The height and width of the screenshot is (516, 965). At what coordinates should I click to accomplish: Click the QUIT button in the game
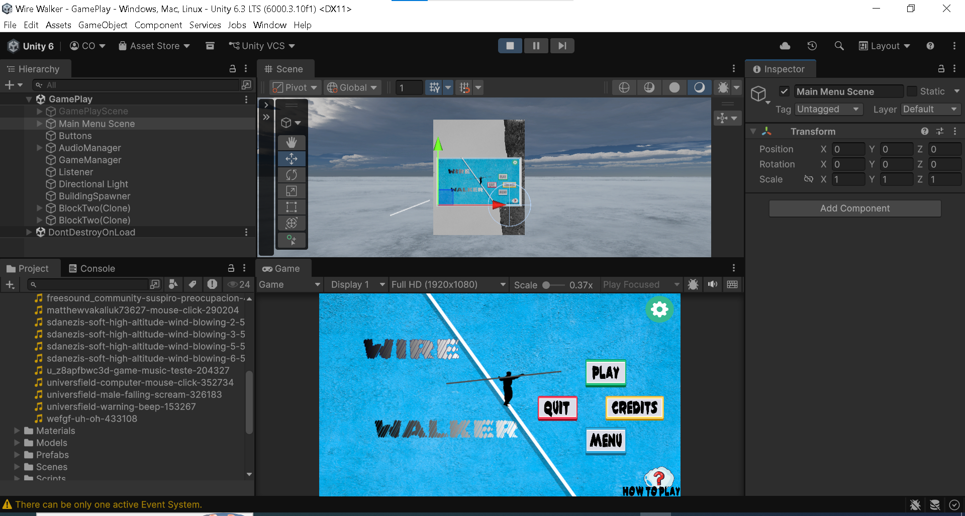(x=557, y=408)
